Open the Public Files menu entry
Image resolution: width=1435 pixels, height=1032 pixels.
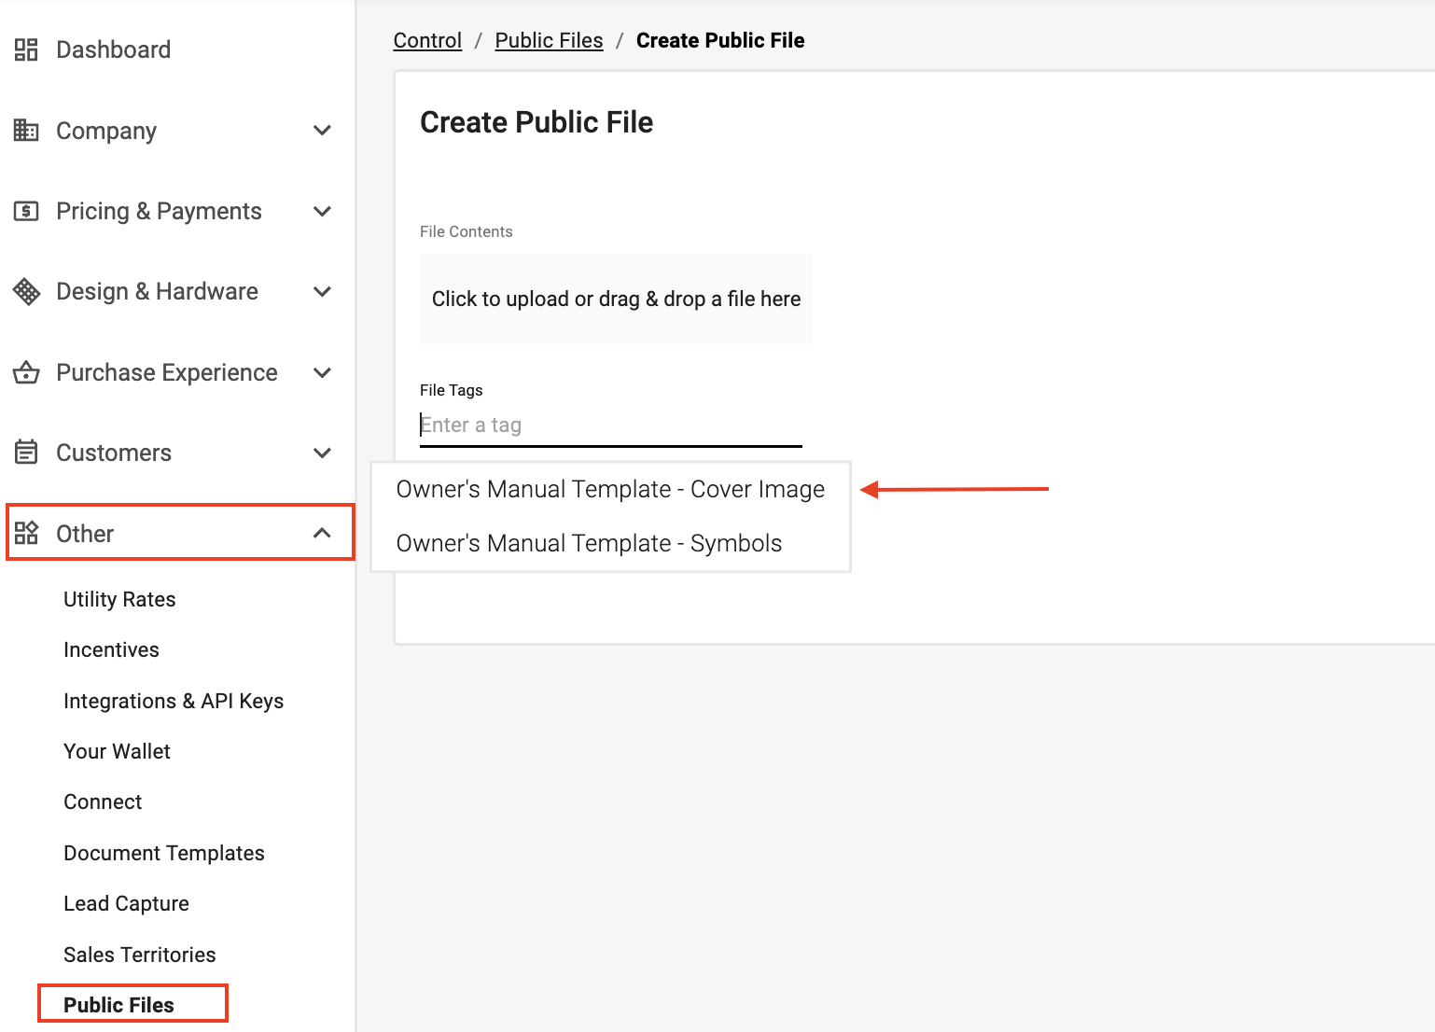(118, 1004)
